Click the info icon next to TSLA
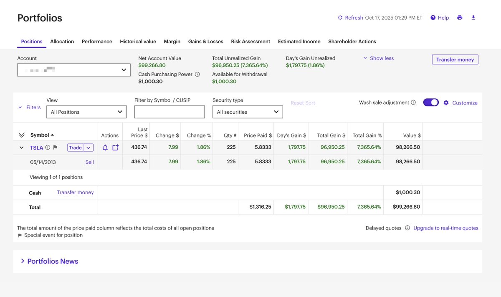The width and height of the screenshot is (501, 297). (x=47, y=147)
